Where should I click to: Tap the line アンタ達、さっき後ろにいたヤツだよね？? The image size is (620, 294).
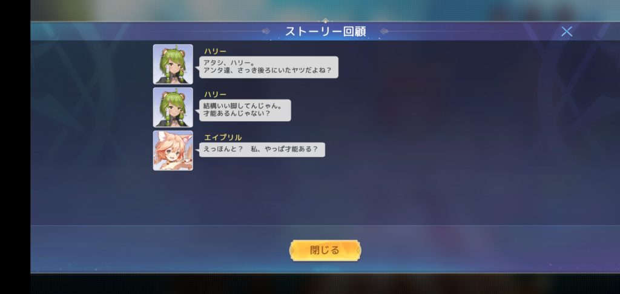tap(267, 71)
